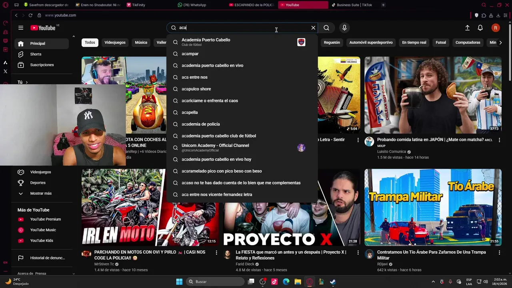Open Trampa Militar video thumbnail
Viewport: 512px width, 288px height.
click(433, 207)
